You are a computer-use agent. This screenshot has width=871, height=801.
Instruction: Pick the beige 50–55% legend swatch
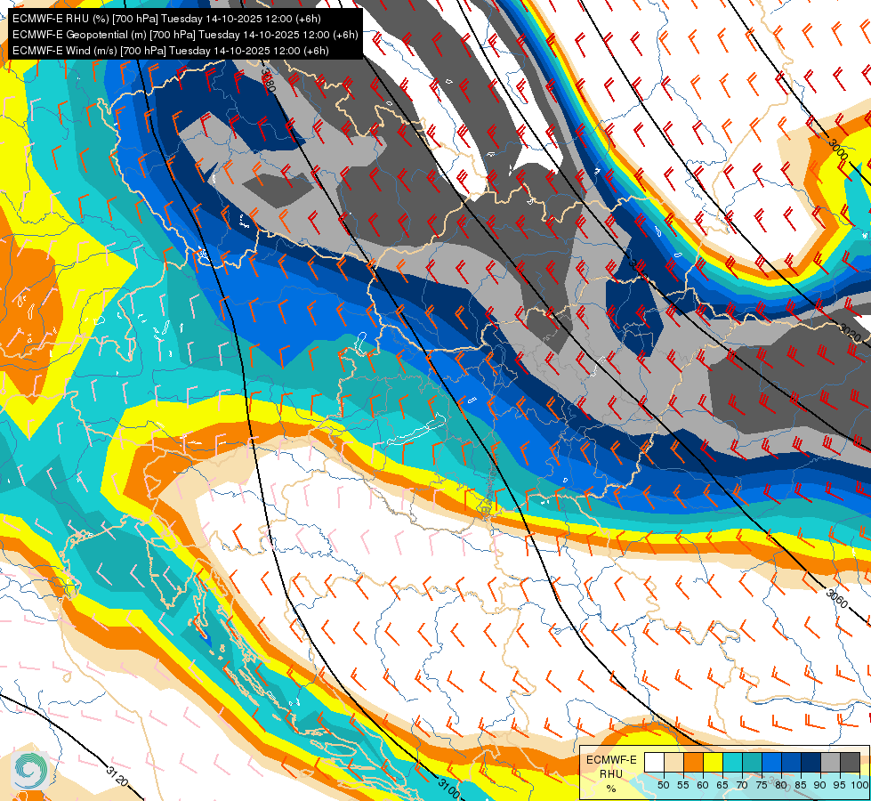673,762
